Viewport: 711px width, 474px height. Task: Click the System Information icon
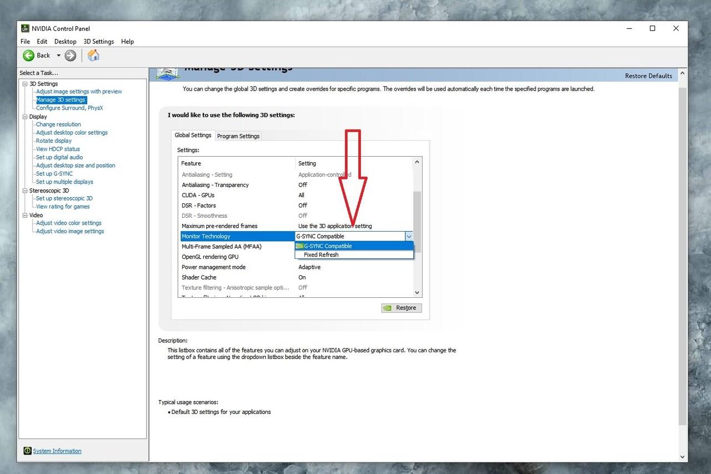pyautogui.click(x=27, y=451)
